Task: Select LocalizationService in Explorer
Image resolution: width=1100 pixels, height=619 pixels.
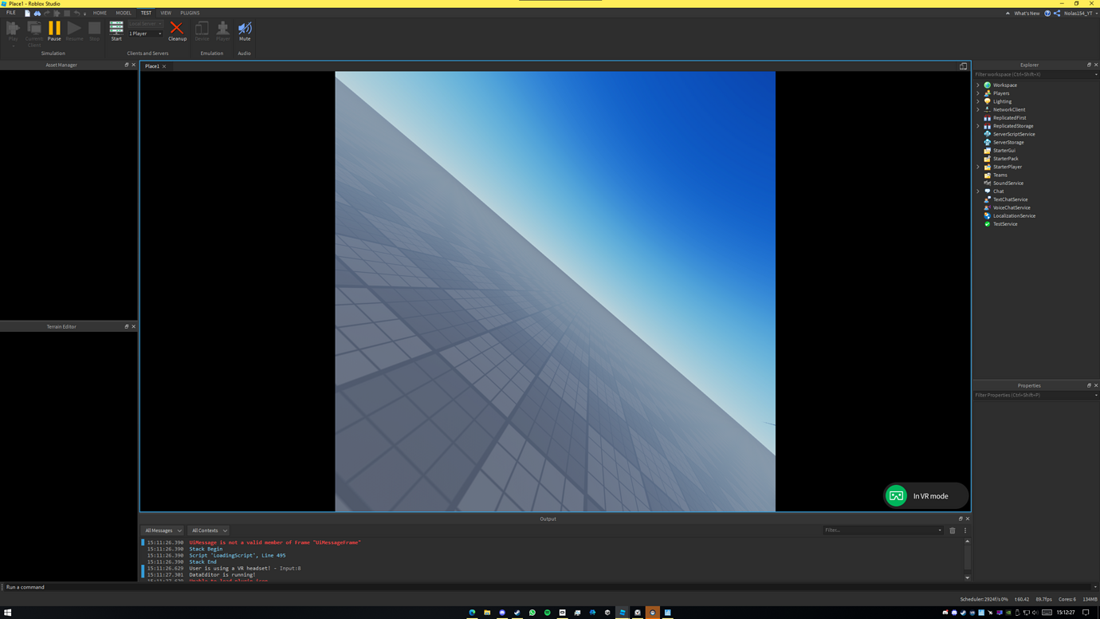Action: 1014,216
